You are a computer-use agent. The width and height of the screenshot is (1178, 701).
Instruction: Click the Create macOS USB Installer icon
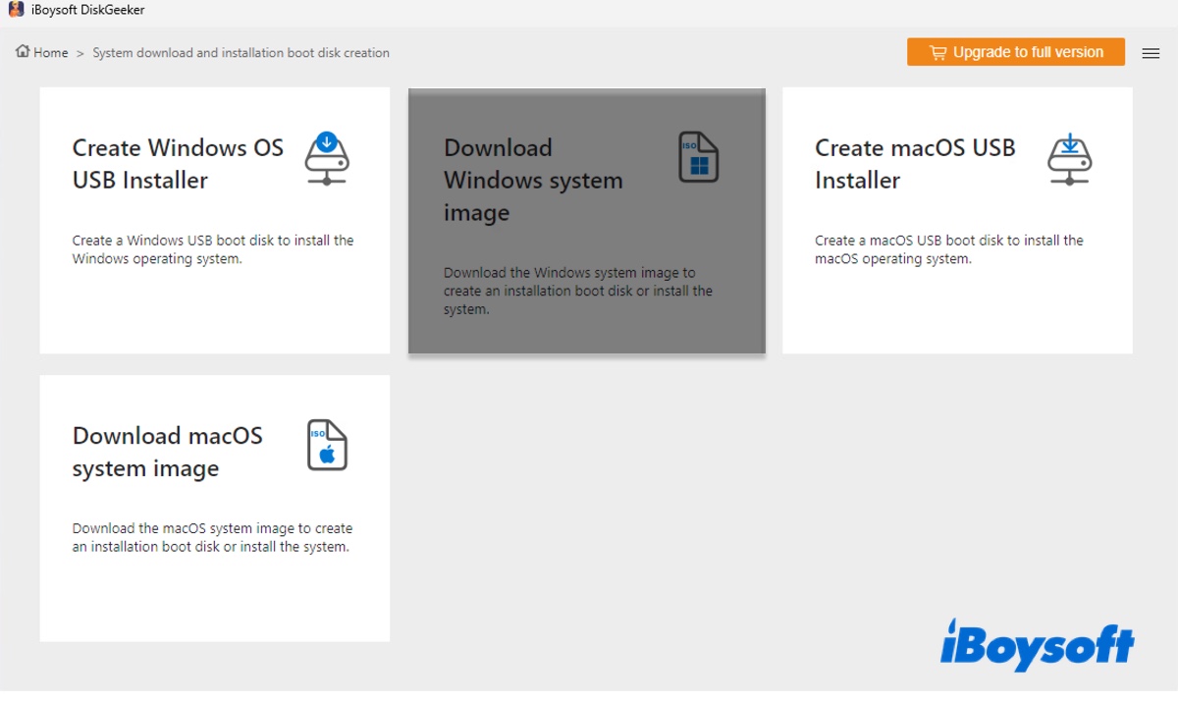(1069, 159)
